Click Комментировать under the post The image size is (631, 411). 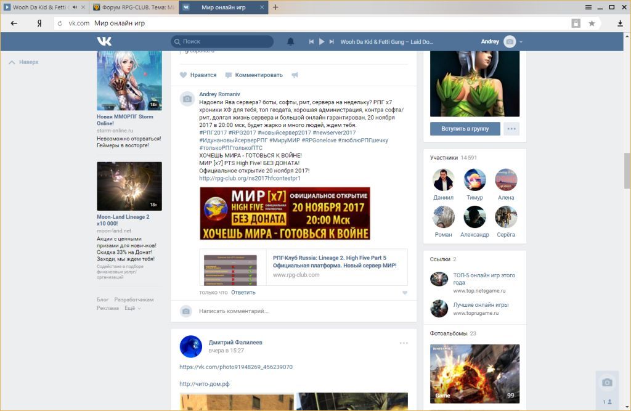point(254,75)
